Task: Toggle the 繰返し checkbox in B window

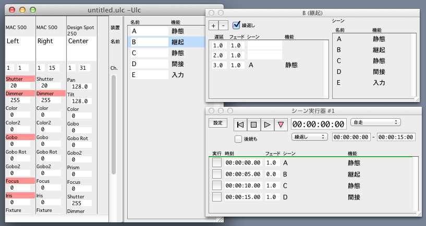Action: tap(236, 25)
